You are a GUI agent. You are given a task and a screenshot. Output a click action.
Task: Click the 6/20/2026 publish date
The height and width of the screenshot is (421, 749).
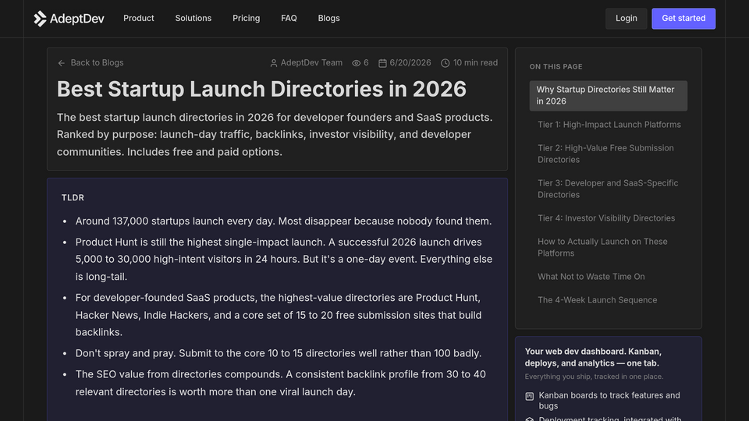(x=410, y=62)
